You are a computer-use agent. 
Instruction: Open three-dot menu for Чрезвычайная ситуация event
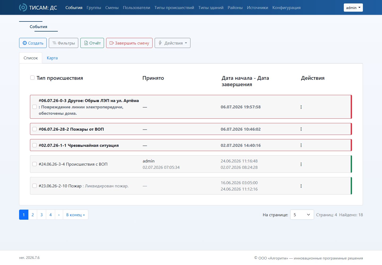301,145
